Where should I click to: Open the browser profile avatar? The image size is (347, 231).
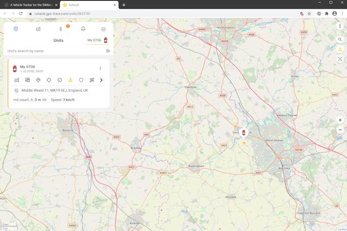pos(335,14)
